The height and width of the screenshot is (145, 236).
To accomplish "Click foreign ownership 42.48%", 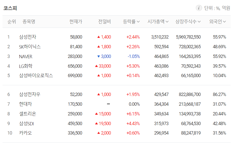I will [x=219, y=124].
